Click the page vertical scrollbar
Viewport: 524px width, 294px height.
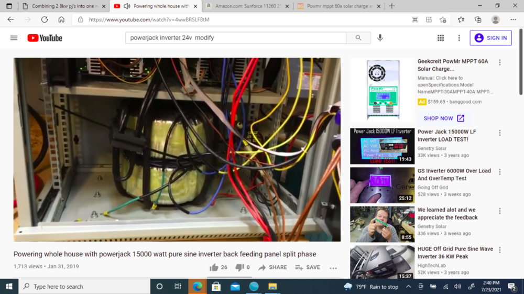point(521,61)
